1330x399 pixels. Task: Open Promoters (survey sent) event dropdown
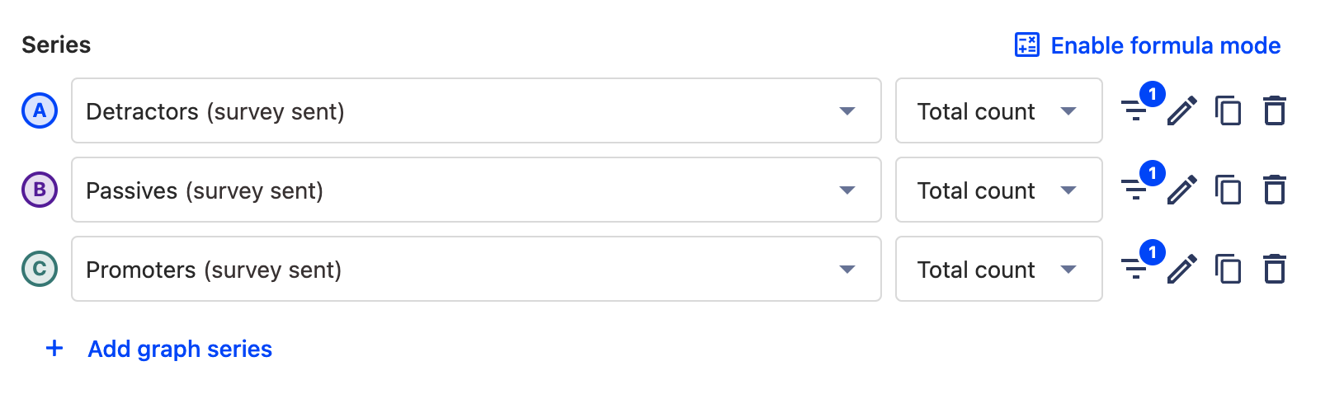tap(476, 269)
